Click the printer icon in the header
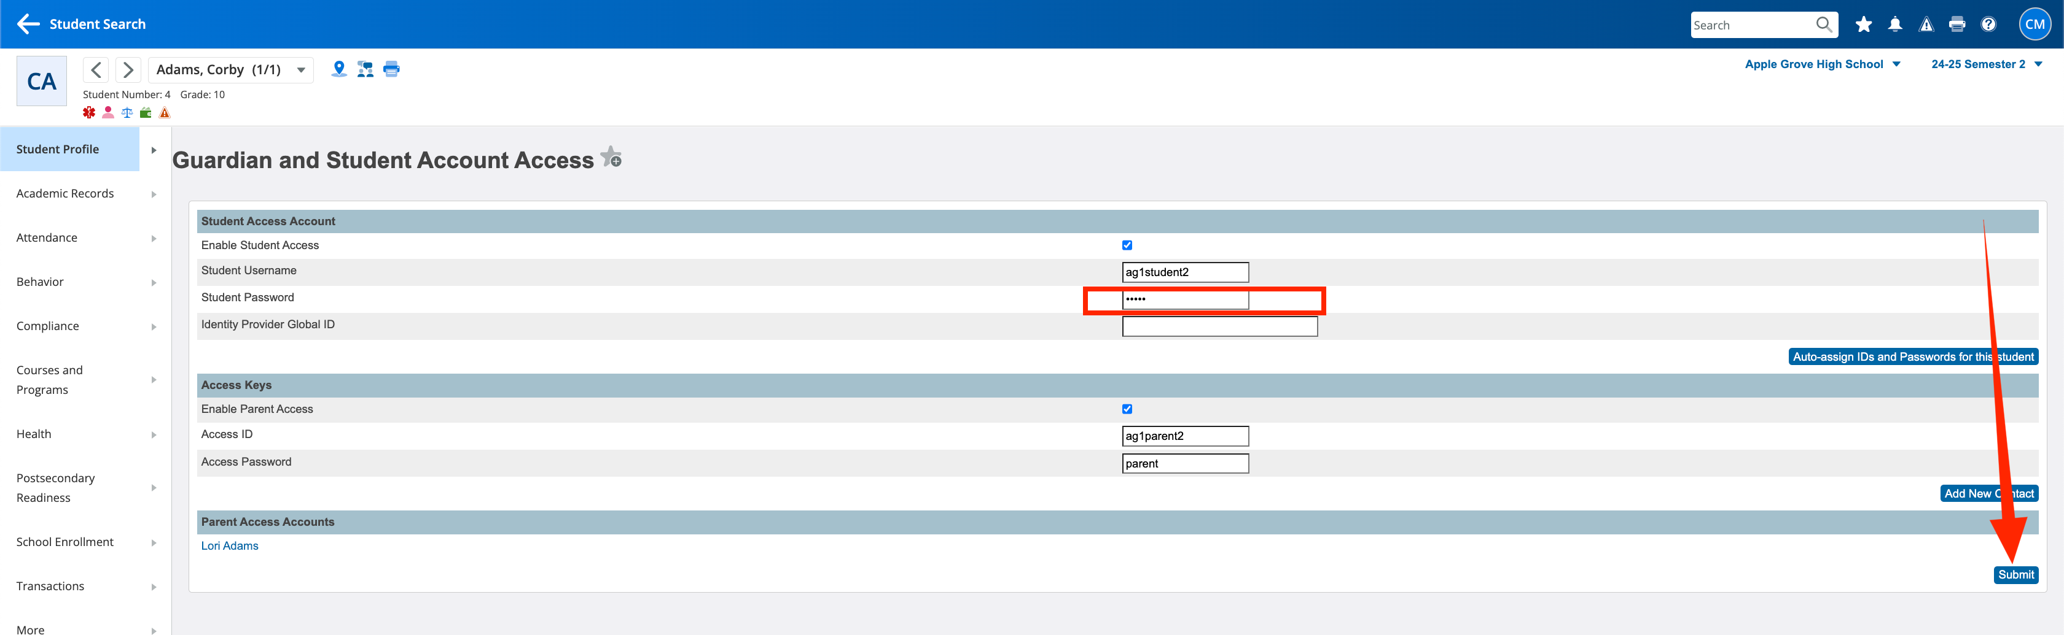 pyautogui.click(x=1958, y=25)
